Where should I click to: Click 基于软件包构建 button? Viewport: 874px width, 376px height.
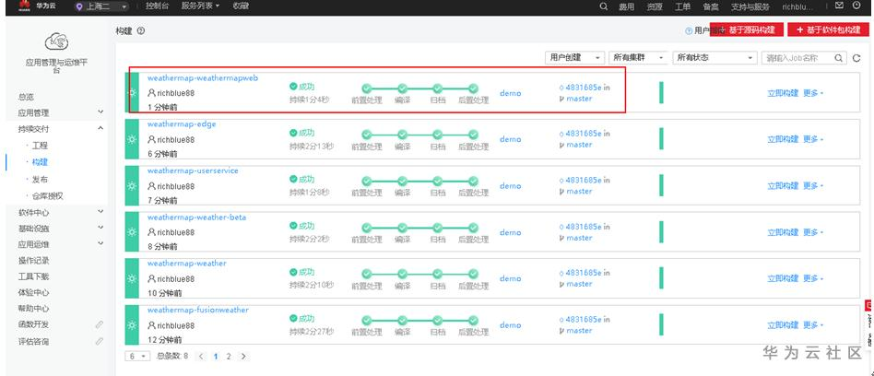(828, 29)
